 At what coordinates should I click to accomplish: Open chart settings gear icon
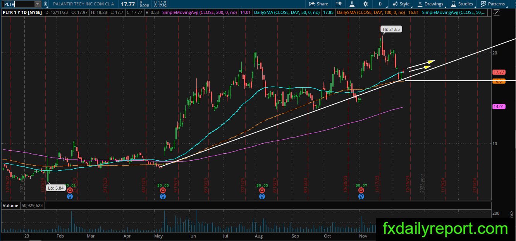click(366, 4)
